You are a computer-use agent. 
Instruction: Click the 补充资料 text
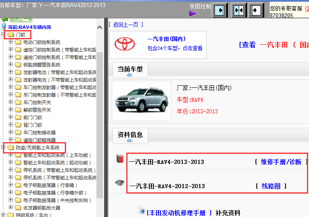coord(228,213)
